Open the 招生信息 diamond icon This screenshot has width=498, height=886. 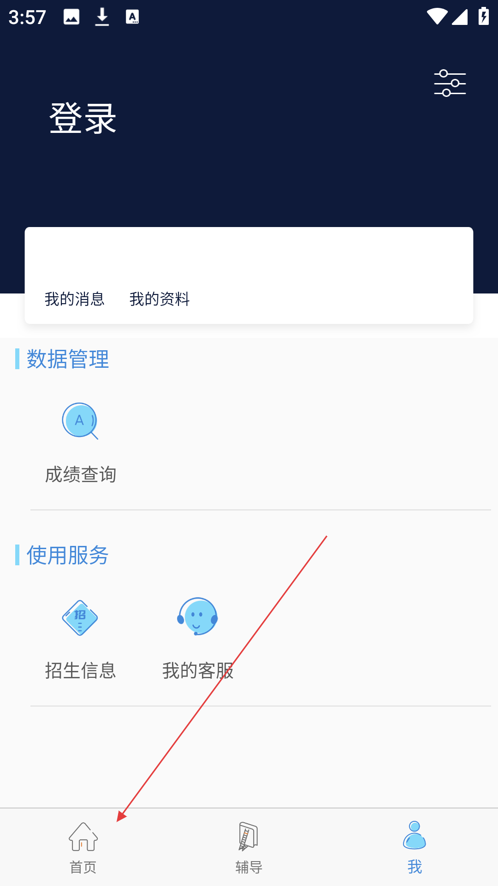click(80, 617)
